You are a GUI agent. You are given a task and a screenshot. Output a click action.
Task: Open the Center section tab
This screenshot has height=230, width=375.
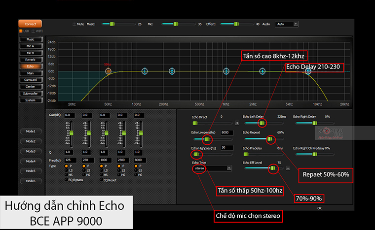click(31, 87)
